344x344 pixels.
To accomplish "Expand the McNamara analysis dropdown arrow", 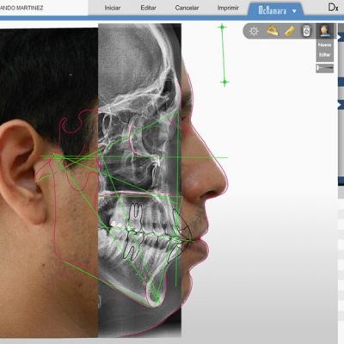I will [294, 11].
